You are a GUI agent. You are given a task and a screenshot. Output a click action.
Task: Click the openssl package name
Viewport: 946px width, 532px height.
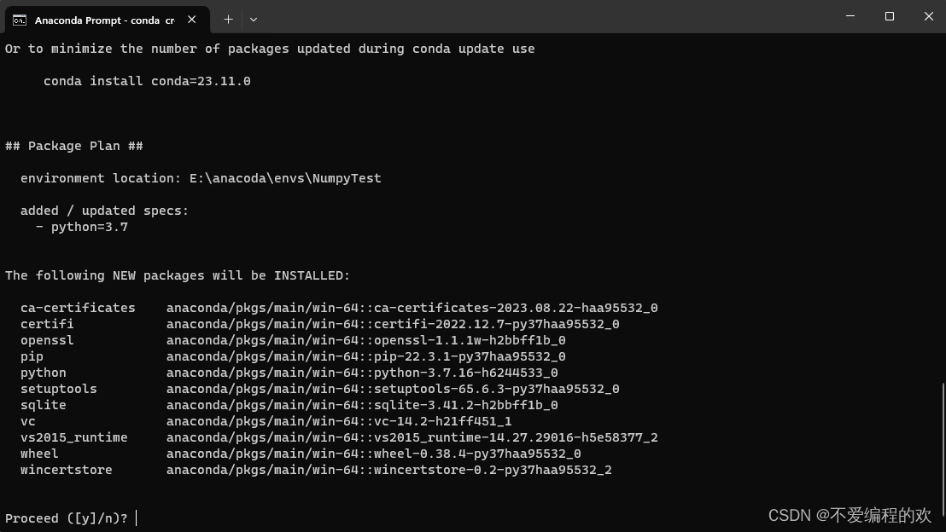pyautogui.click(x=47, y=340)
